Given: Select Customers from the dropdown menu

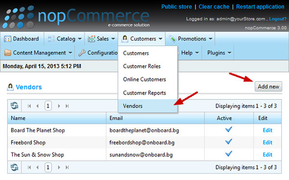Looking at the screenshot, I should (148, 53).
